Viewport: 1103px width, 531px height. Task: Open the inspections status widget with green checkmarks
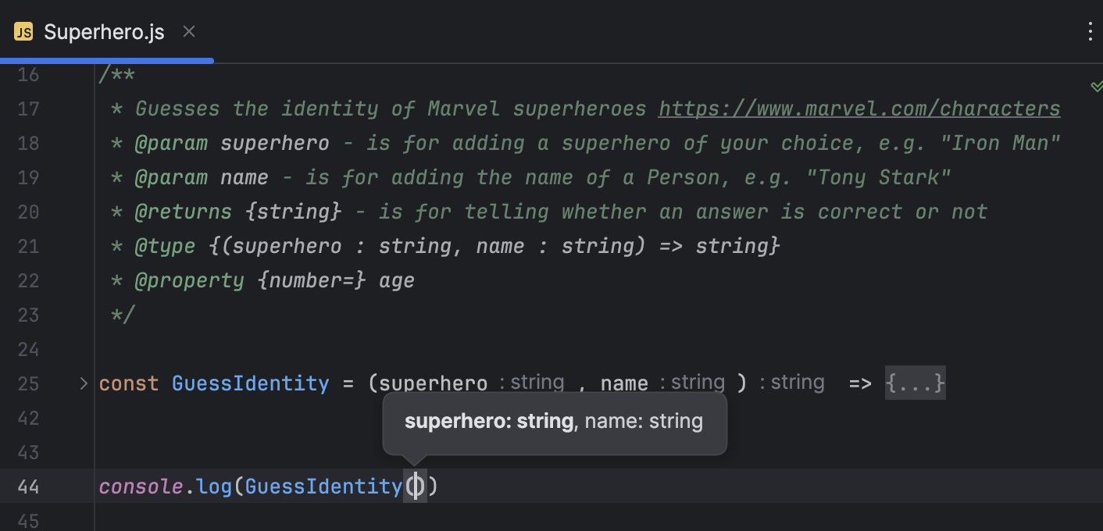(x=1097, y=86)
